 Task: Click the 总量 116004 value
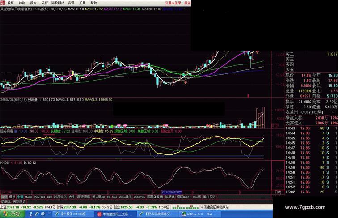click(304, 91)
